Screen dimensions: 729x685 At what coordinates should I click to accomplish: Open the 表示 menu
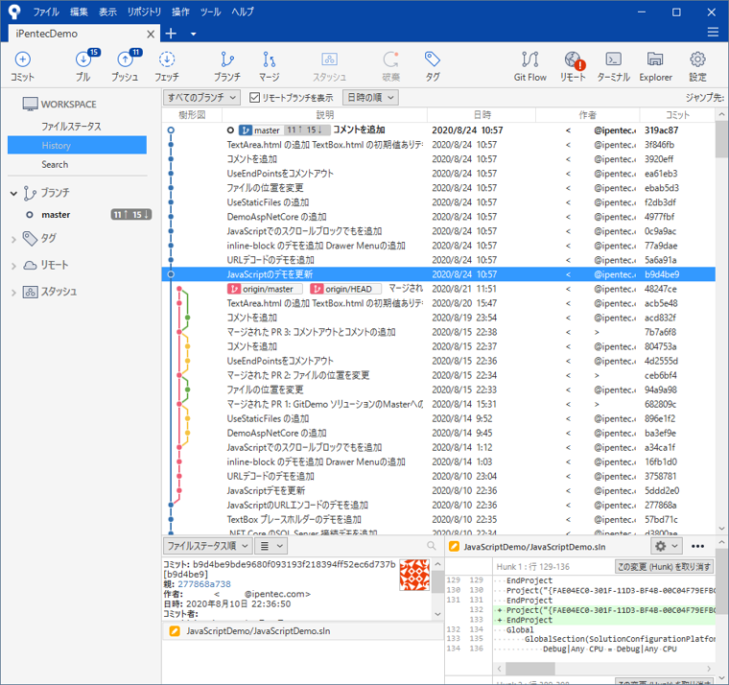click(x=107, y=12)
